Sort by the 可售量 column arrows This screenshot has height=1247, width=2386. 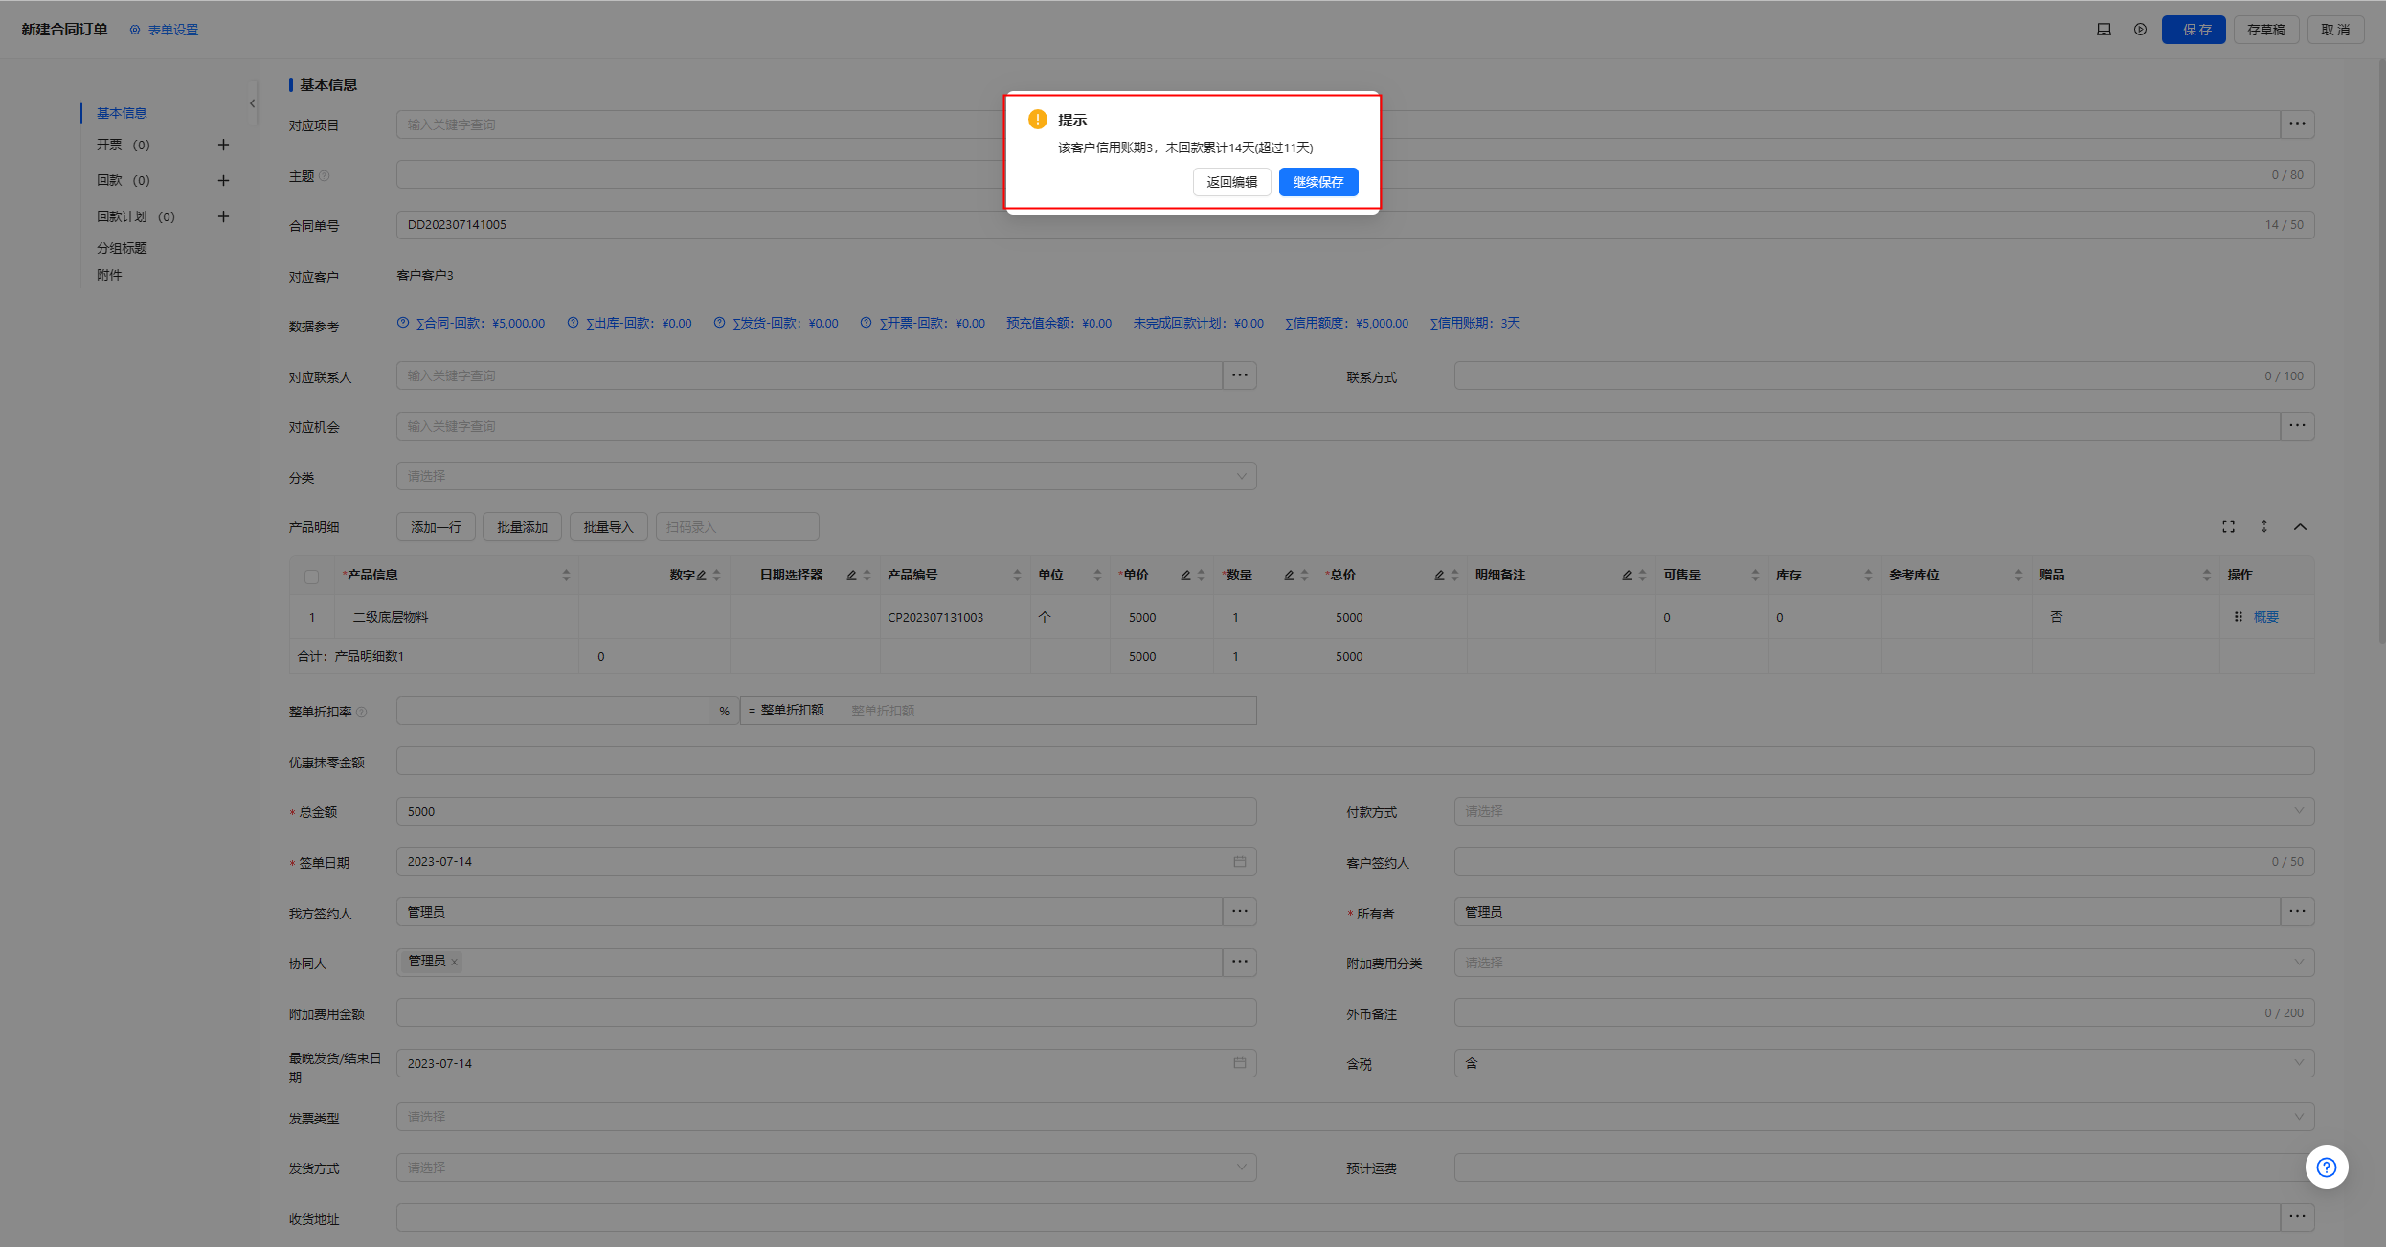(x=1755, y=576)
